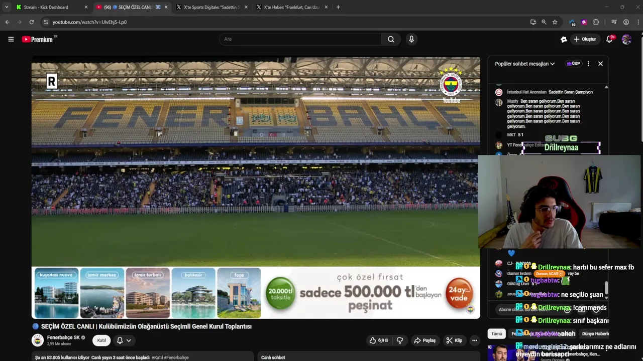The height and width of the screenshot is (361, 643).
Task: Go back with browser back arrow
Action: point(7,22)
